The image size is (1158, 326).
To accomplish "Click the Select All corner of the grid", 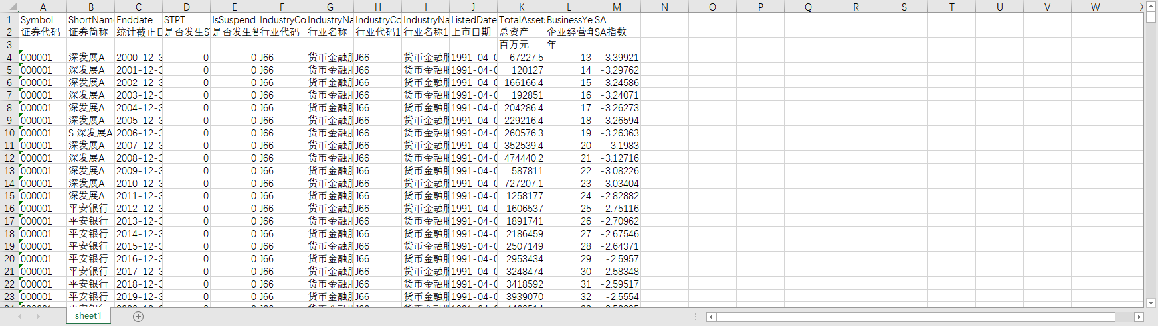I will coord(9,7).
